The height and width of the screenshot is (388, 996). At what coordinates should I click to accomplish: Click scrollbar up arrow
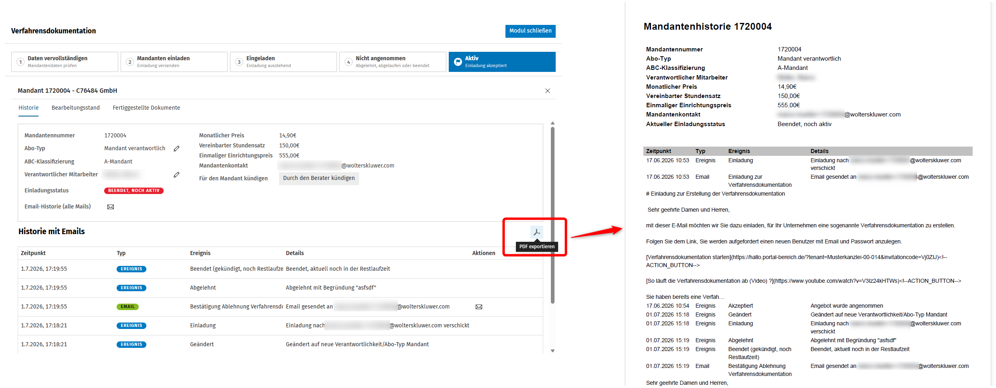[x=552, y=123]
